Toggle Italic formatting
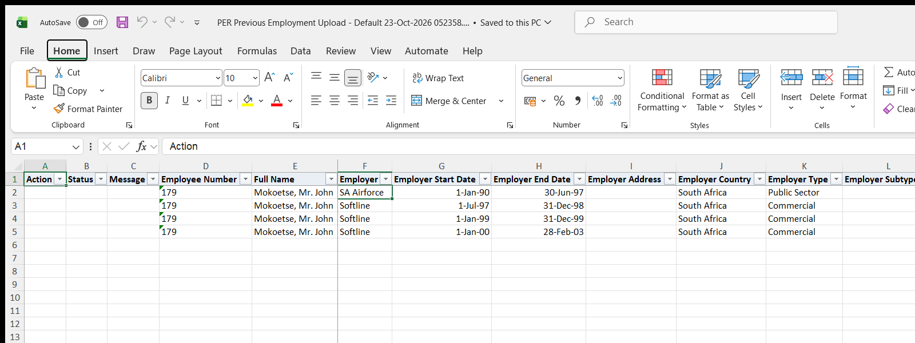Image resolution: width=915 pixels, height=343 pixels. [168, 101]
